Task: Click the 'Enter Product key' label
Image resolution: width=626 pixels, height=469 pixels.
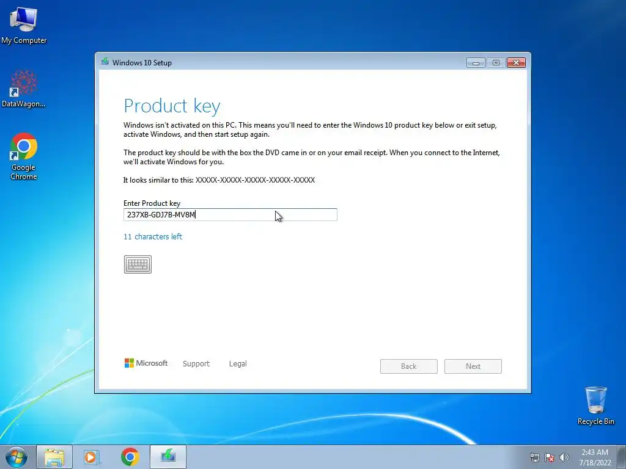Action: pos(152,203)
